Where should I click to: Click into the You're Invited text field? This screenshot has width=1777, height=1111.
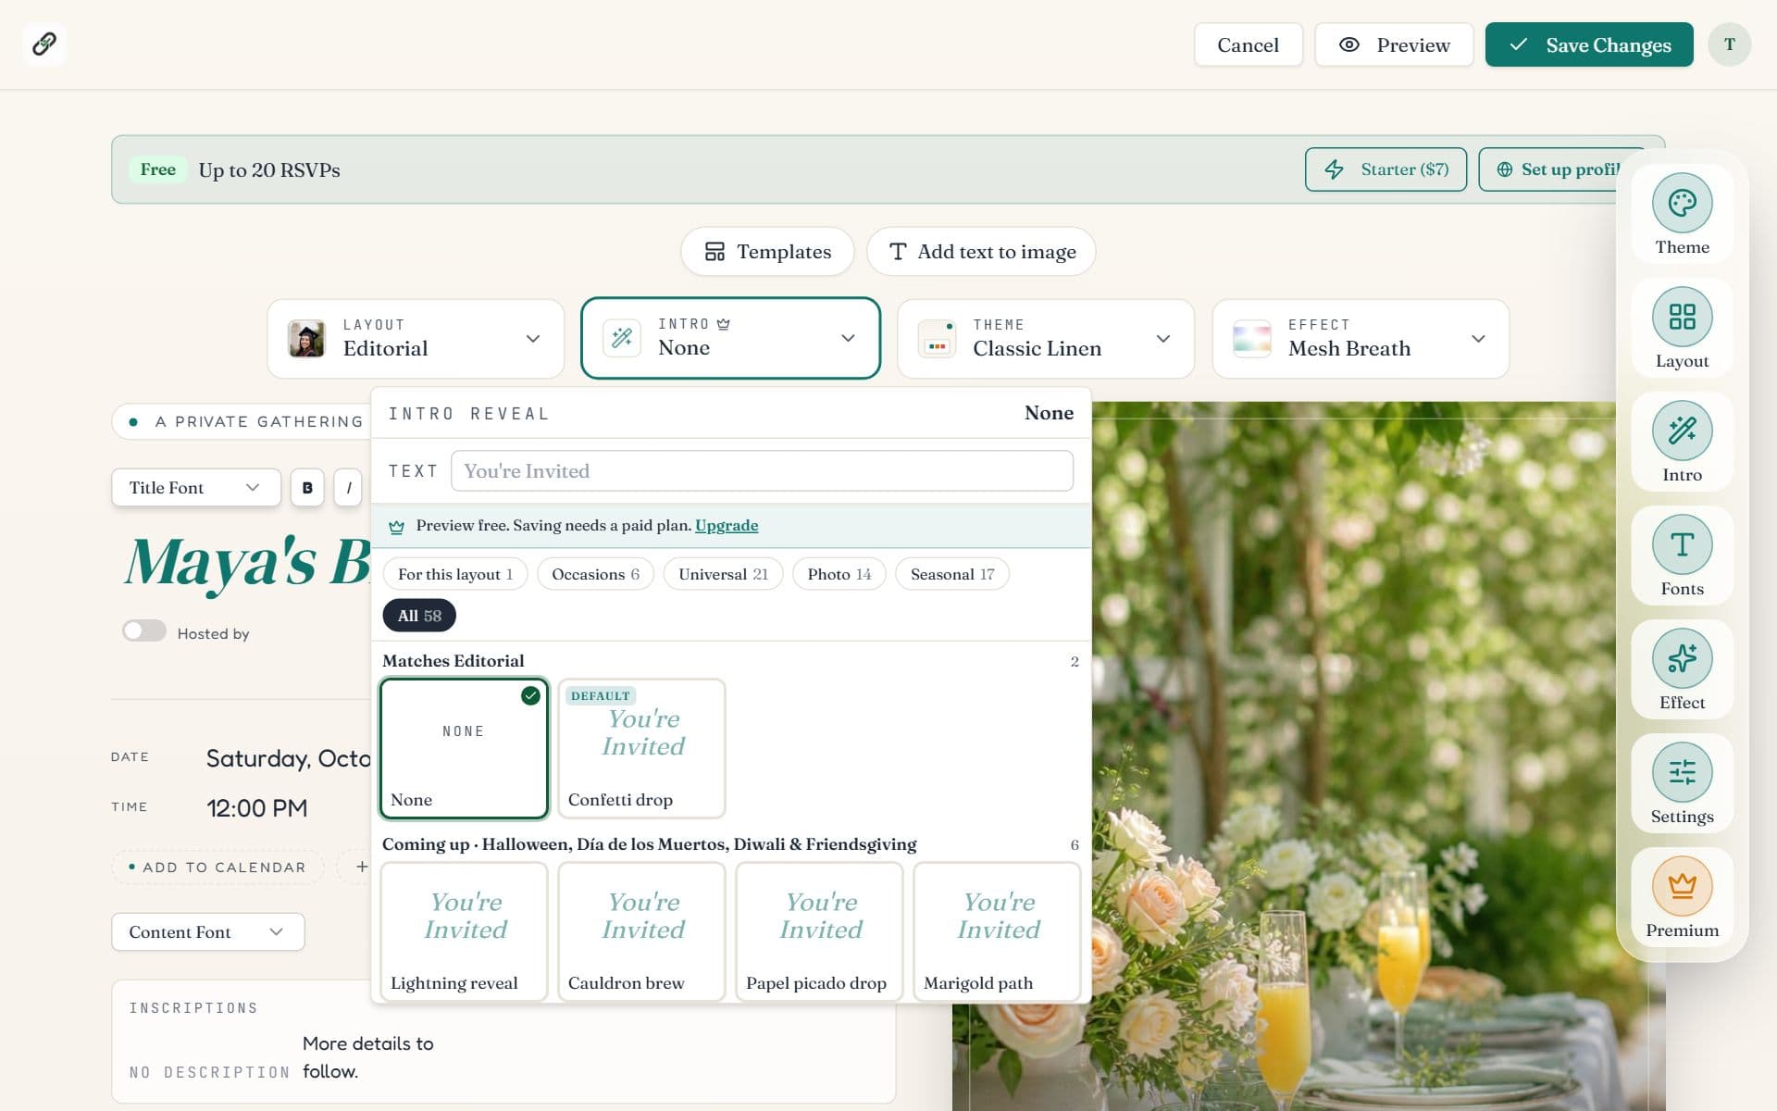click(x=762, y=471)
